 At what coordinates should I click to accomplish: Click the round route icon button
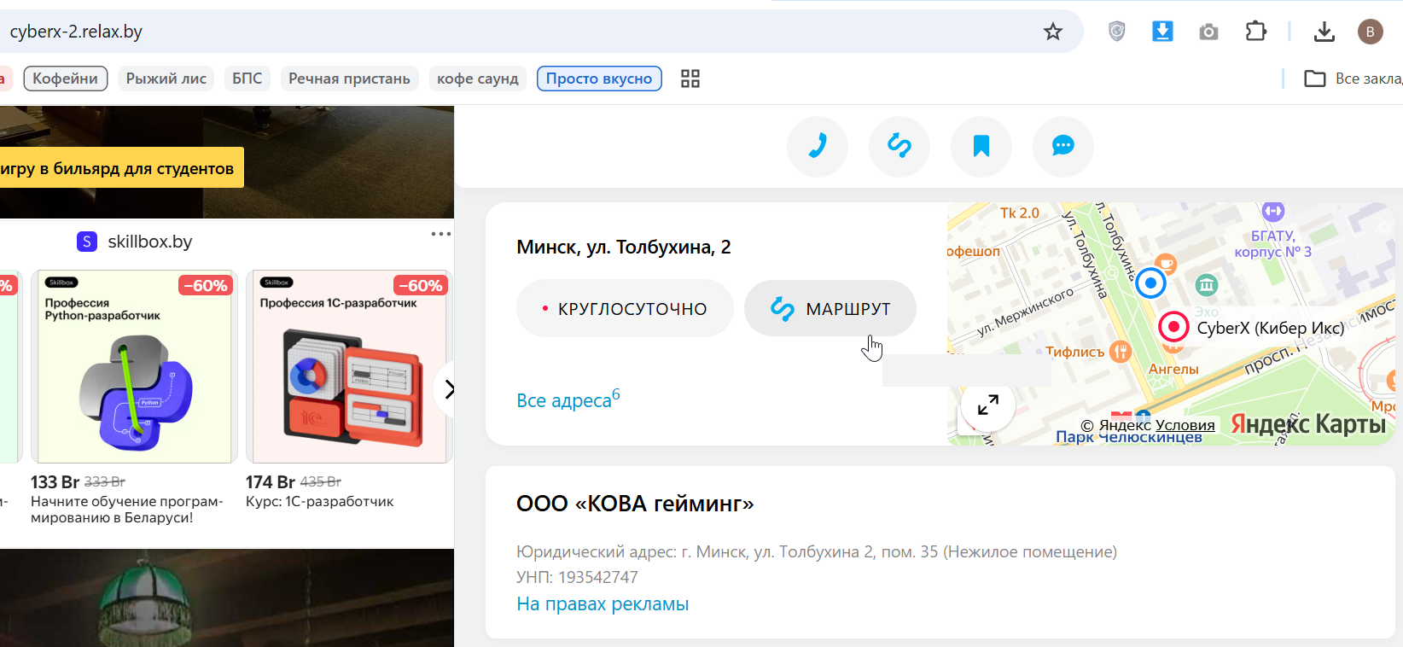899,146
